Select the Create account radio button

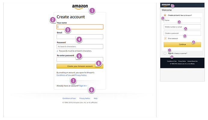point(165,15)
